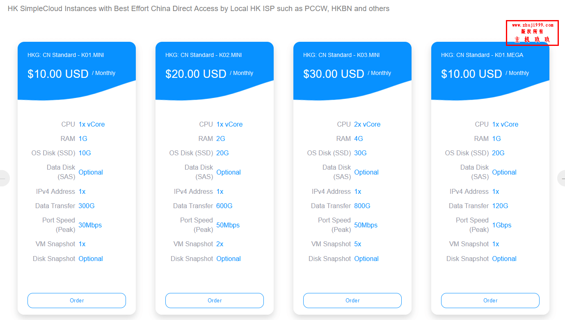The height and width of the screenshot is (320, 565).
Task: Click the 600G data transfer value
Action: [x=224, y=206]
